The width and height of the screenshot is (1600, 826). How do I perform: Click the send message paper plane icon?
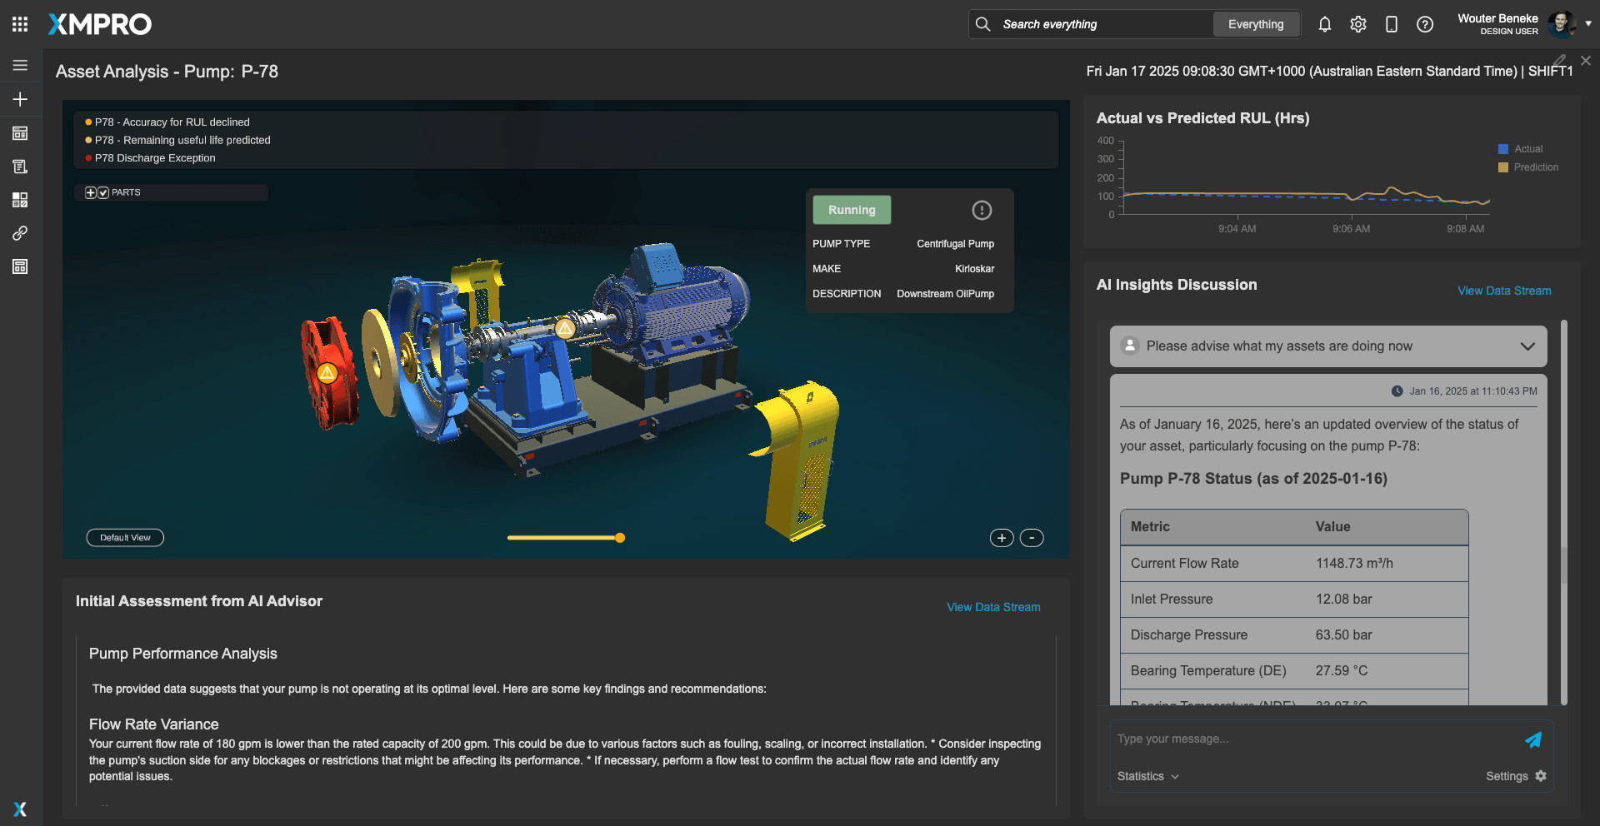pyautogui.click(x=1532, y=739)
